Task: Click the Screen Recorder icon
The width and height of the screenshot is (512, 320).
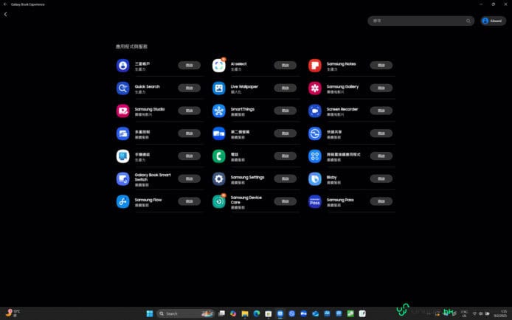Action: coord(314,111)
